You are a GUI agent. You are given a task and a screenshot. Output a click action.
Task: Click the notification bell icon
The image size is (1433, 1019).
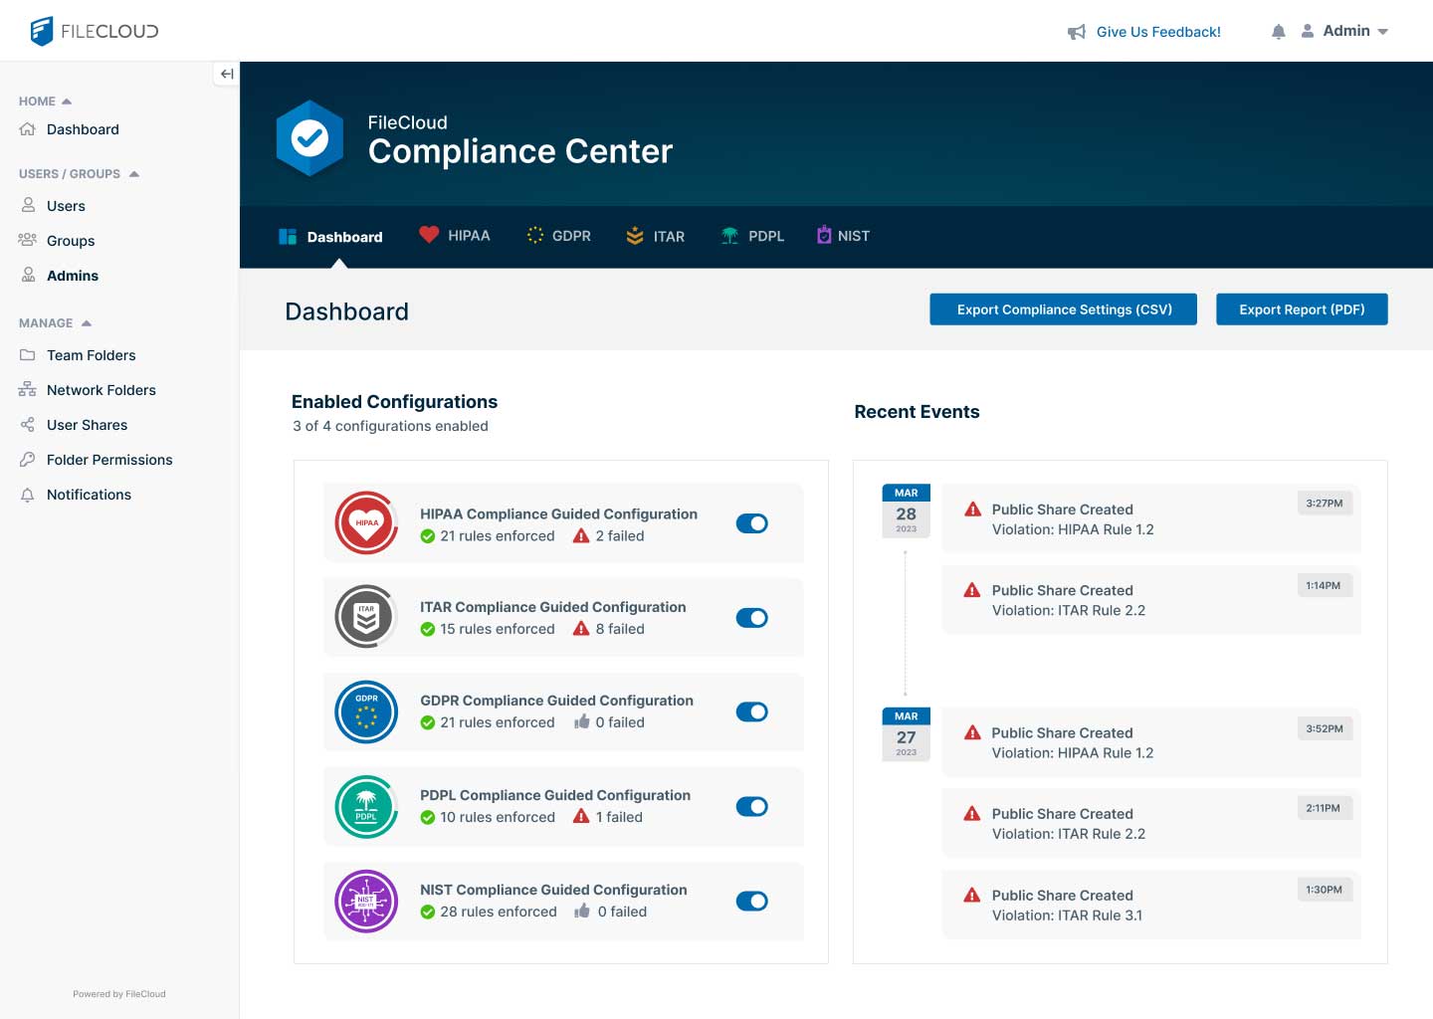pos(1278,31)
